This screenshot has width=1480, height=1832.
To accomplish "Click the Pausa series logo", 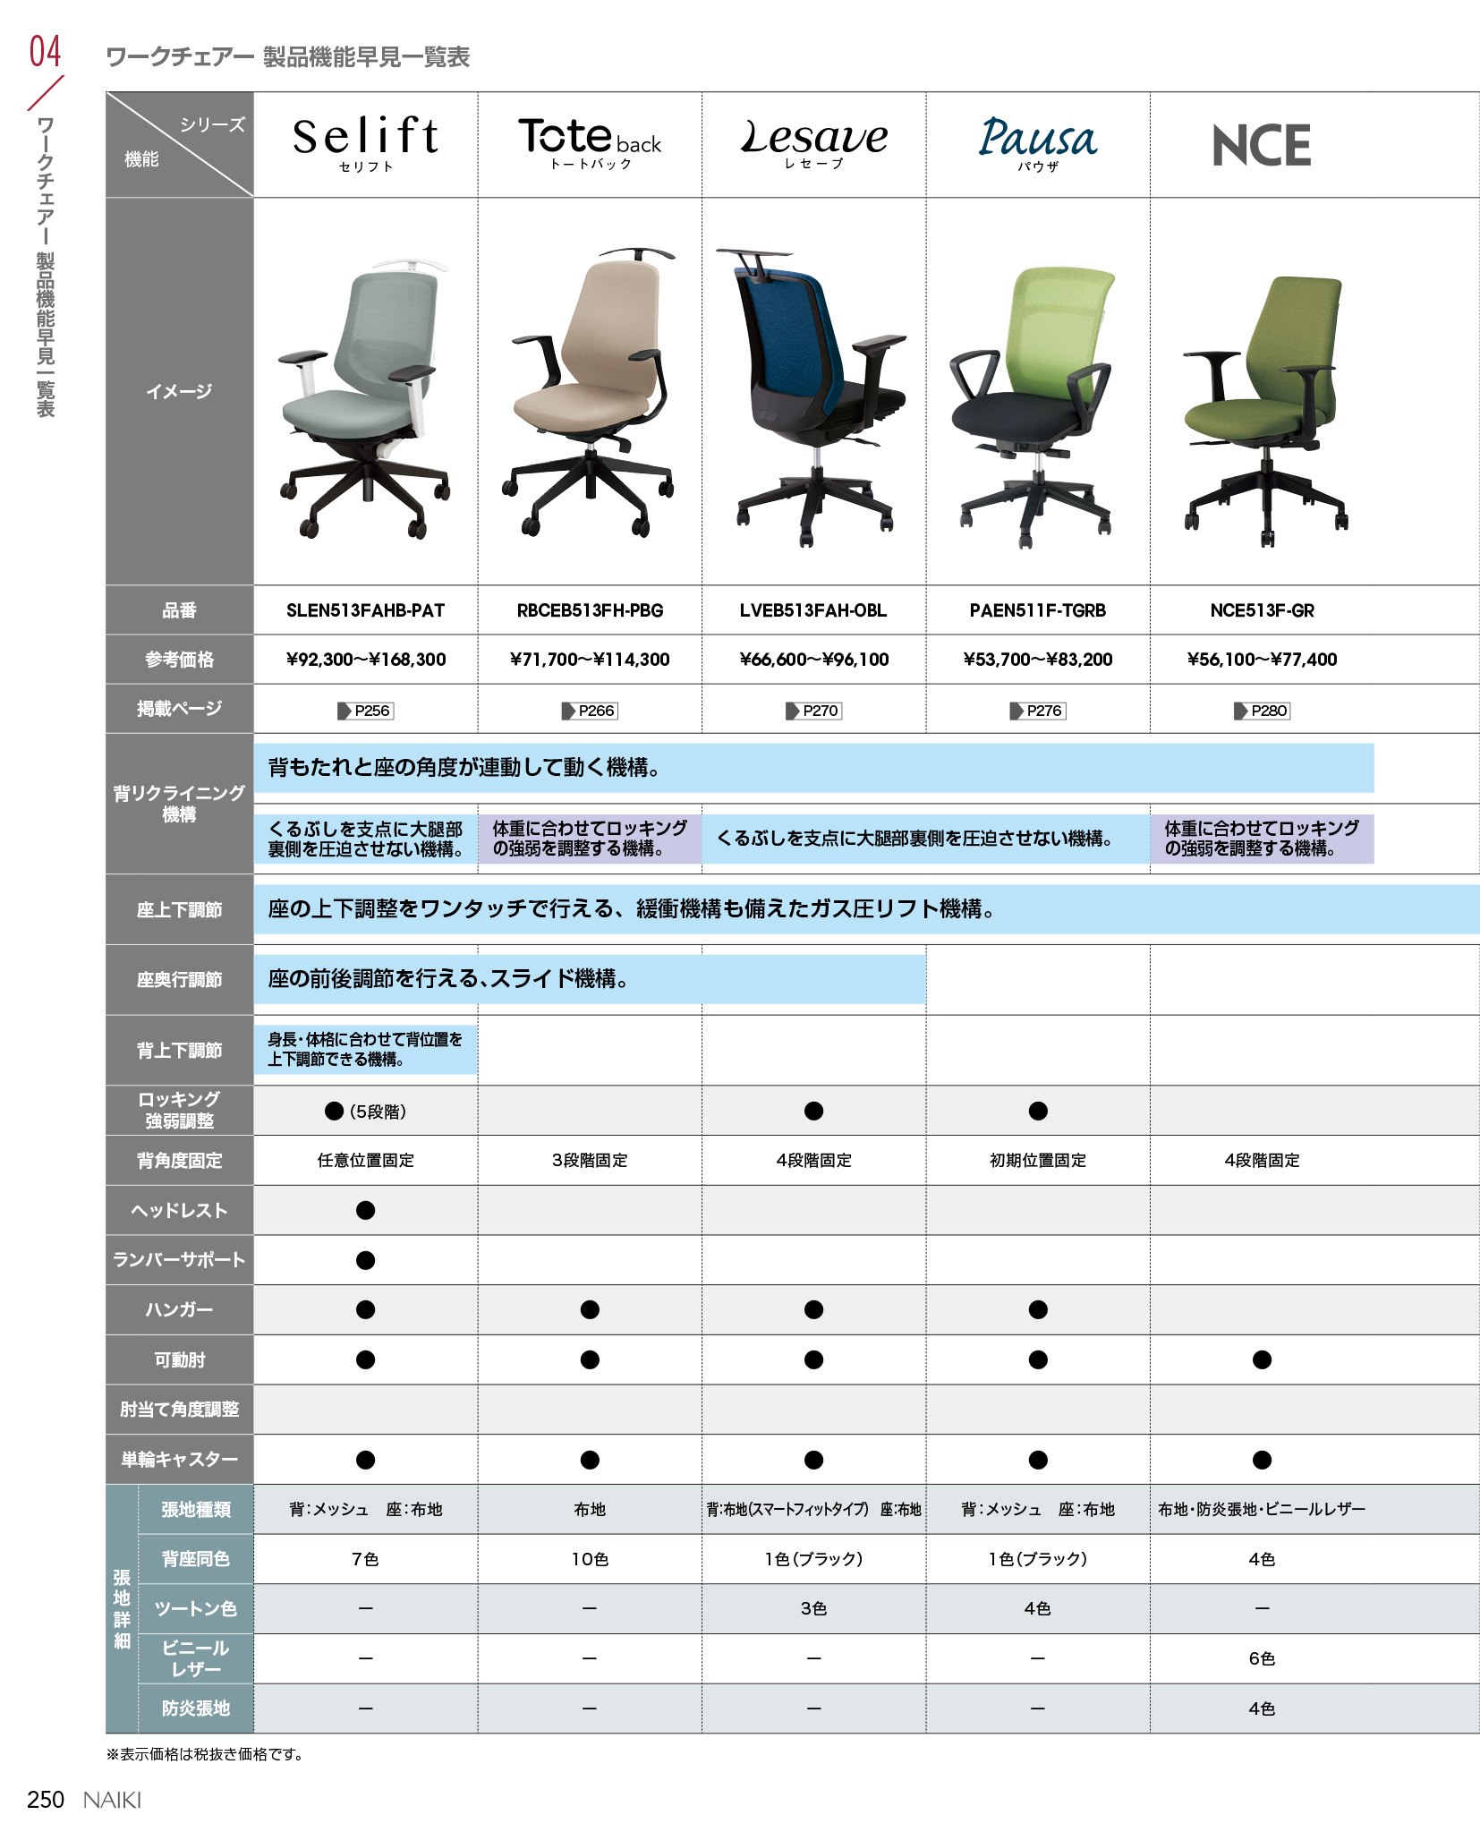I will point(1037,141).
